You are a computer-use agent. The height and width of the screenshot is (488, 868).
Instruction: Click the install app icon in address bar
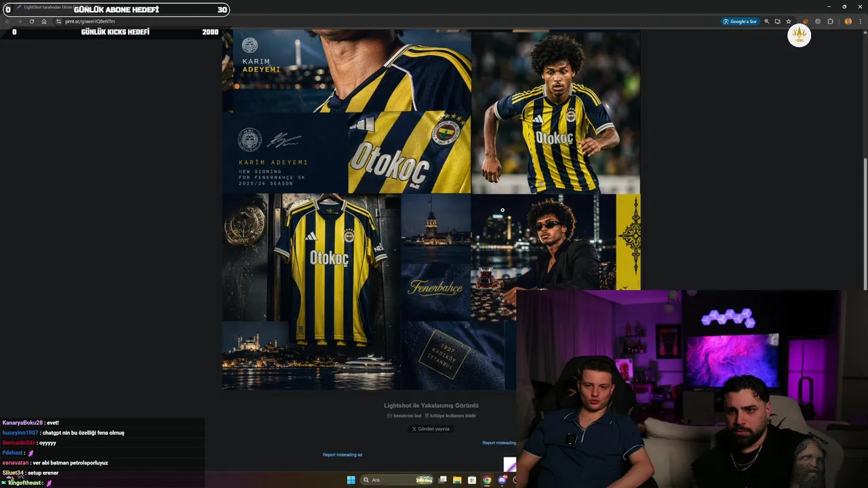click(x=778, y=22)
